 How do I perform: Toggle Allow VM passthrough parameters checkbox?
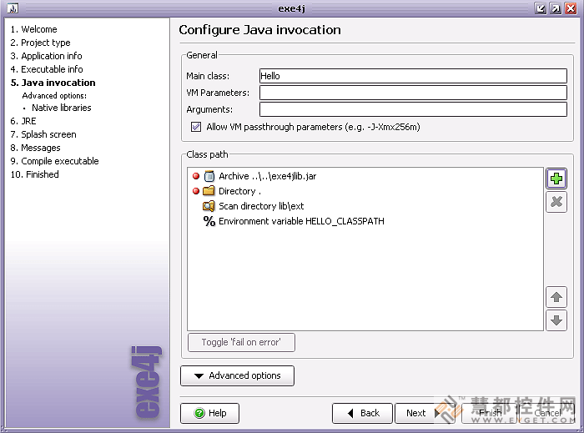pos(196,127)
